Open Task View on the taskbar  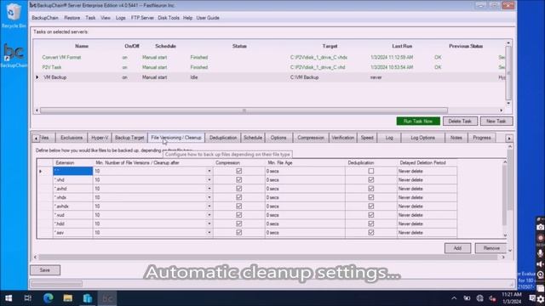pyautogui.click(x=28, y=298)
